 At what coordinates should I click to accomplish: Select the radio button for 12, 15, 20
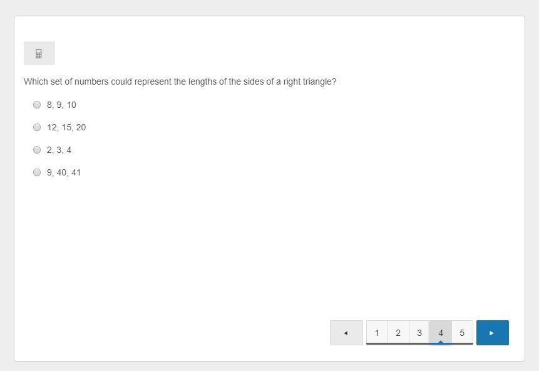[x=37, y=127]
